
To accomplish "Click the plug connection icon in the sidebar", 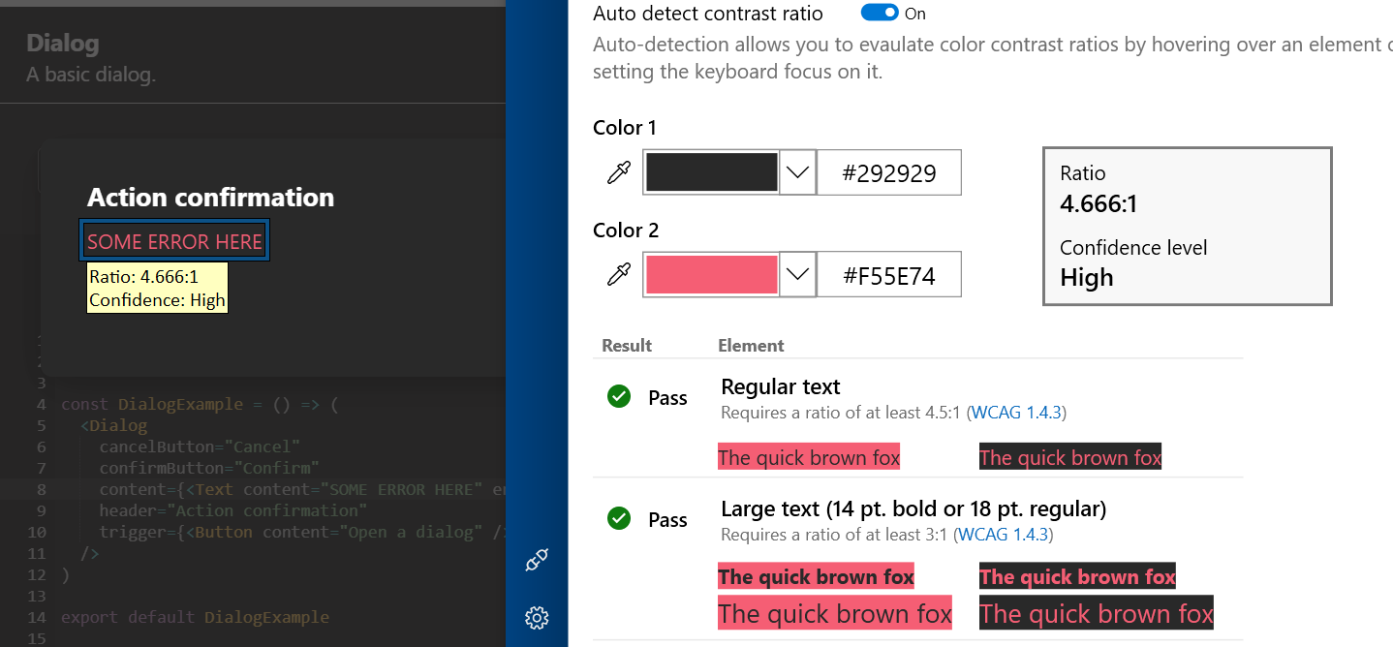I will pyautogui.click(x=537, y=560).
